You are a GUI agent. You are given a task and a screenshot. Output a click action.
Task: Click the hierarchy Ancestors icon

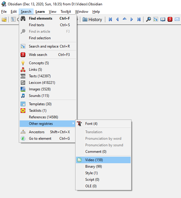pos(23,132)
